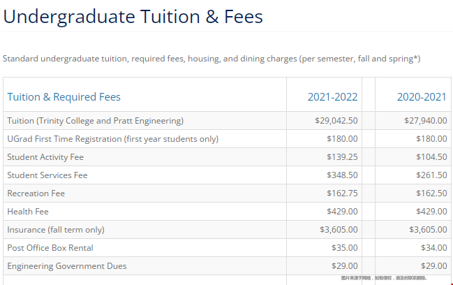Click the Insurance (fall term only) label
This screenshot has height=285, width=453.
(x=56, y=230)
